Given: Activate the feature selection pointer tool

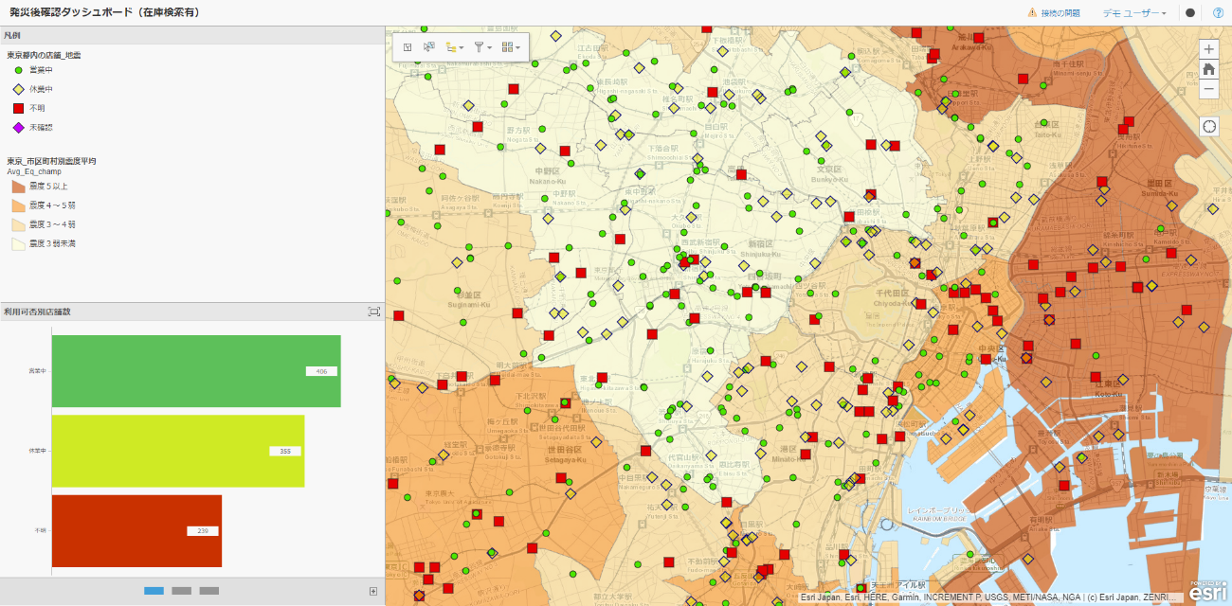Looking at the screenshot, I should (429, 46).
